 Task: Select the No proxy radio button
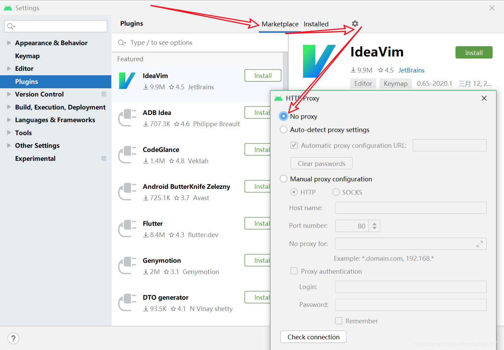(283, 116)
